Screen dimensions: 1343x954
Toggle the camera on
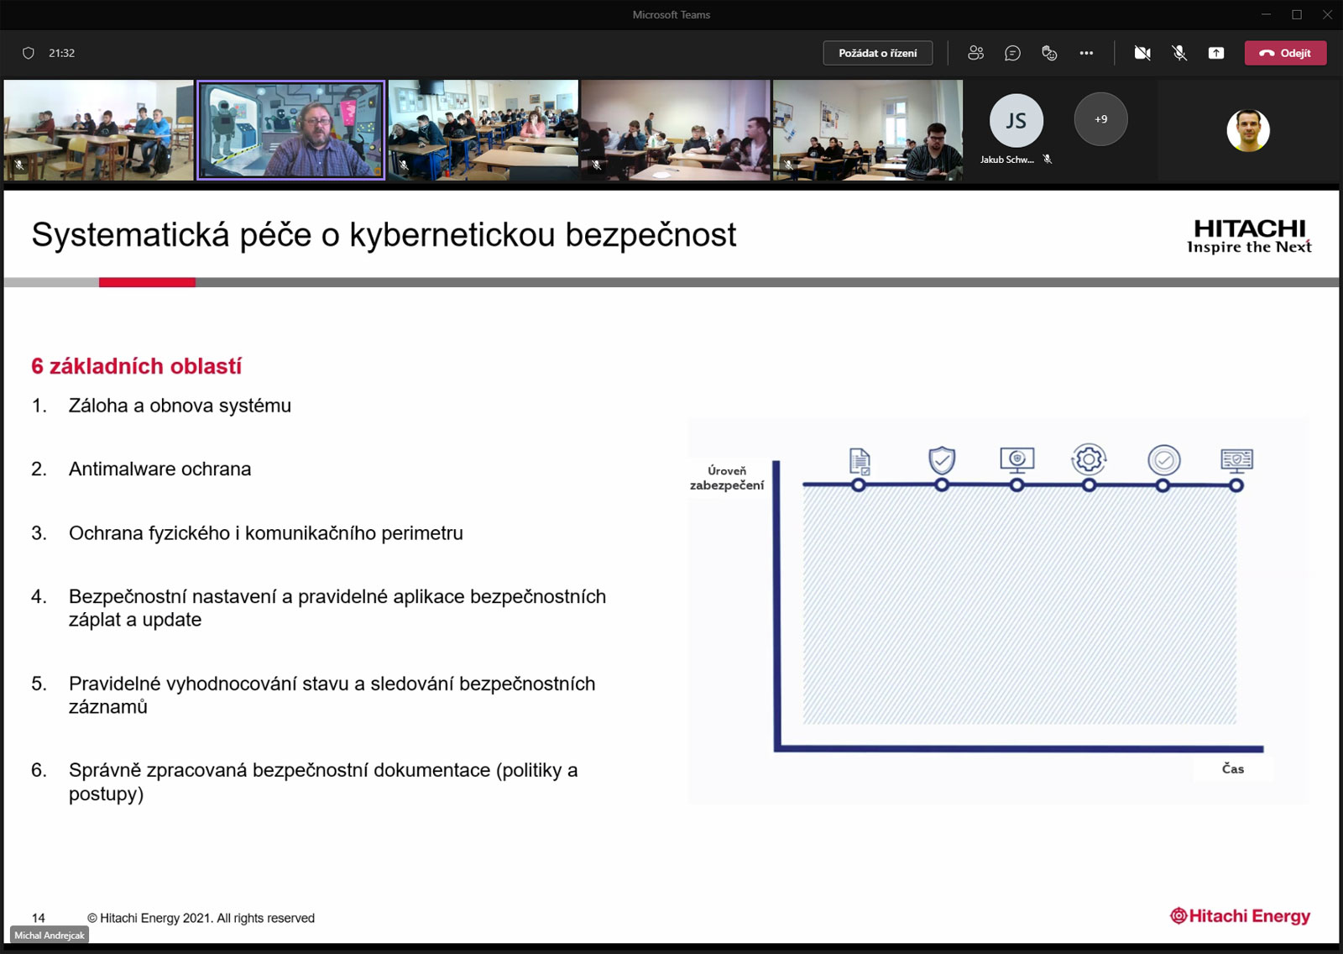pyautogui.click(x=1142, y=53)
